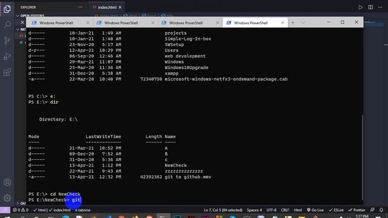The image size is (388, 218).
Task: Click the xampp directory entry
Action: tap(172, 73)
